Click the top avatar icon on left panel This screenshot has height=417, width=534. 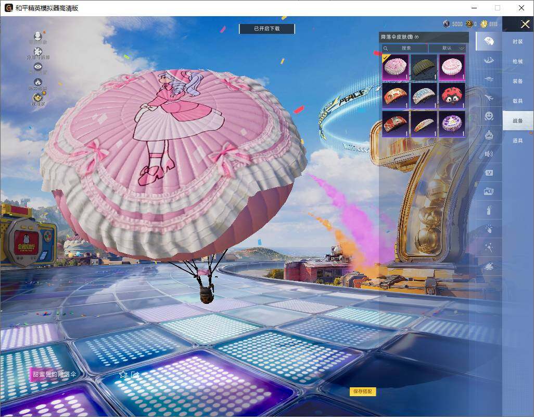(x=38, y=35)
